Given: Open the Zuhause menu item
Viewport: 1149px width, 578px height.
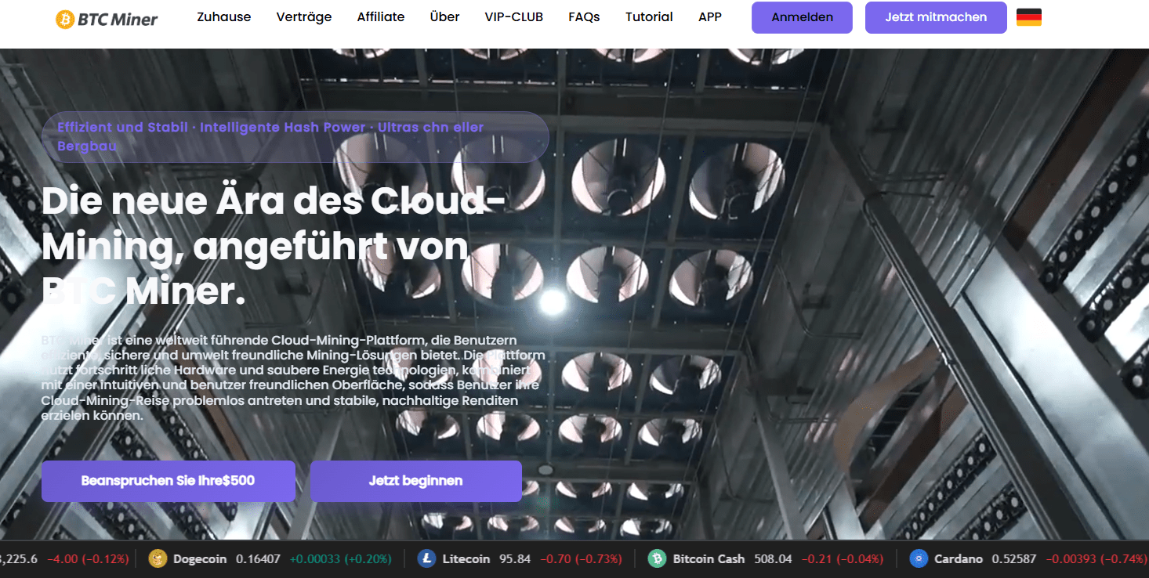Looking at the screenshot, I should click(x=224, y=17).
